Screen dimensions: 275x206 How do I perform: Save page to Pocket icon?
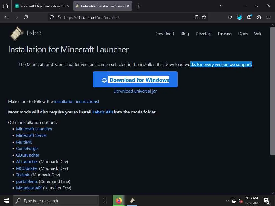(230, 17)
